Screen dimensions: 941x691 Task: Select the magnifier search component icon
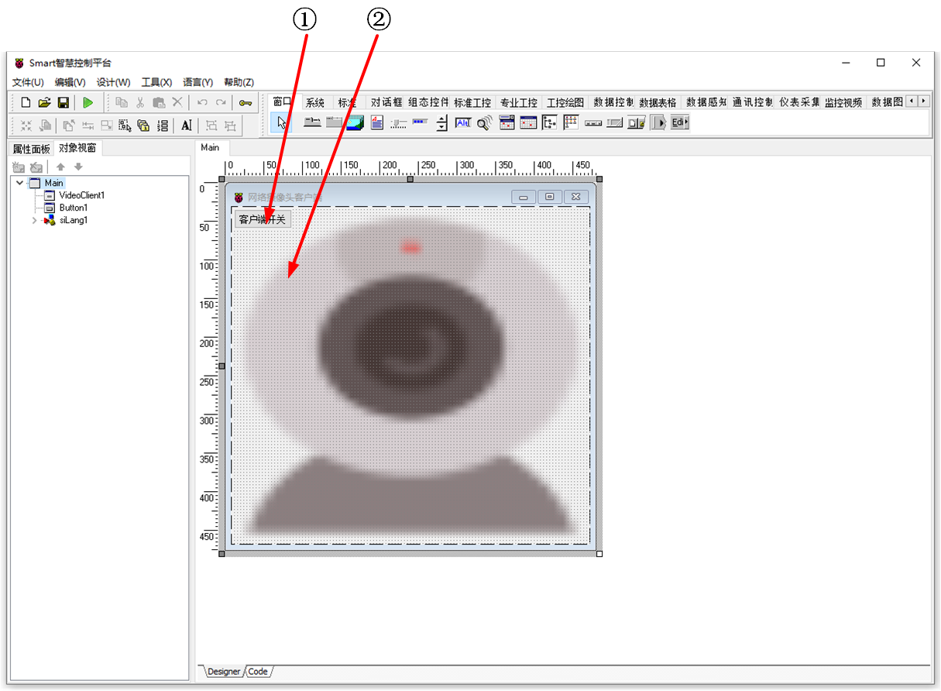click(485, 122)
